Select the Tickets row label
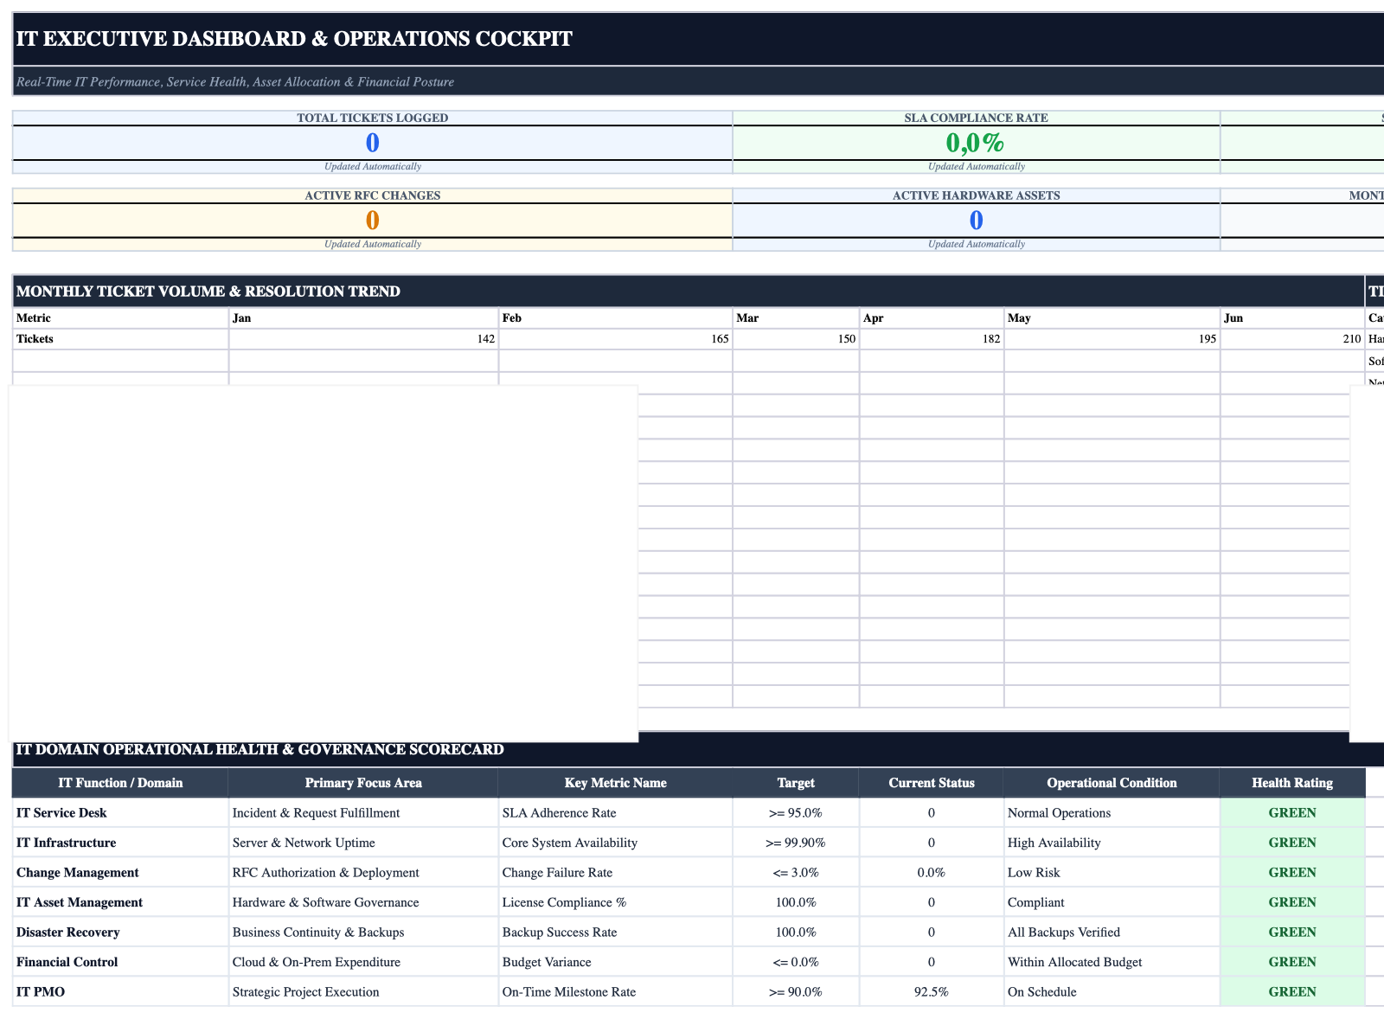The width and height of the screenshot is (1384, 1032). coord(120,339)
